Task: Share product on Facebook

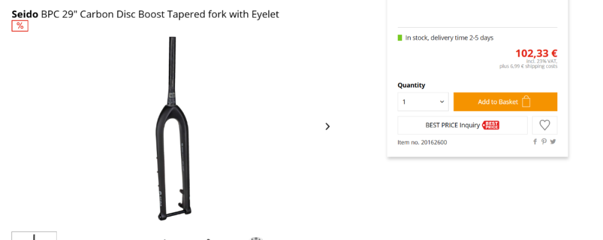Action: coord(534,142)
